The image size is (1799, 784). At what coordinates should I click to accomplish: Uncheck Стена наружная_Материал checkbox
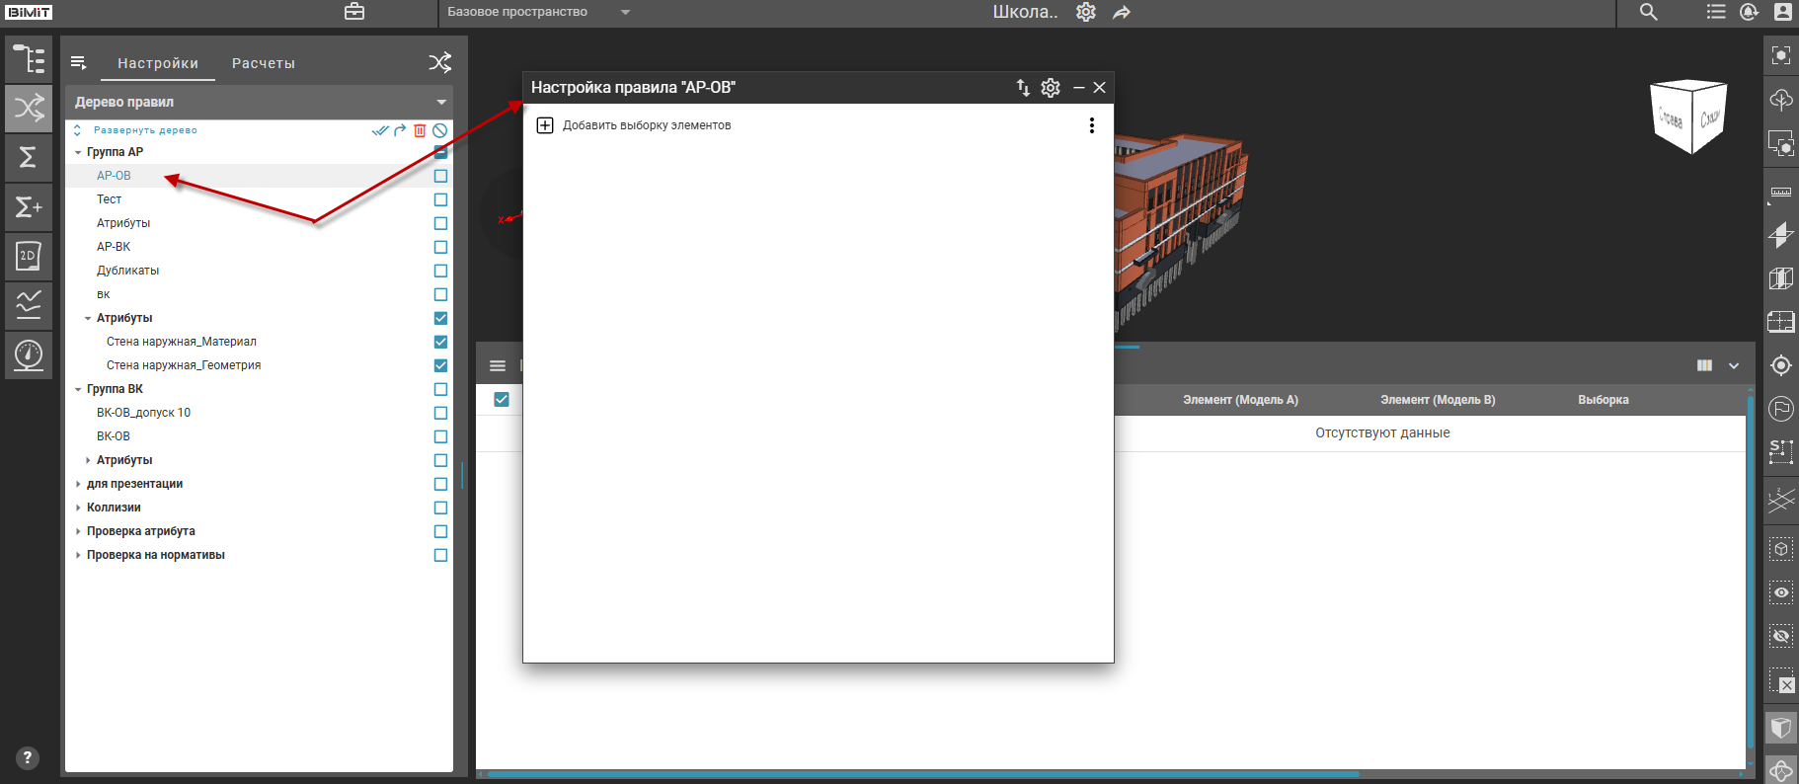pos(440,342)
